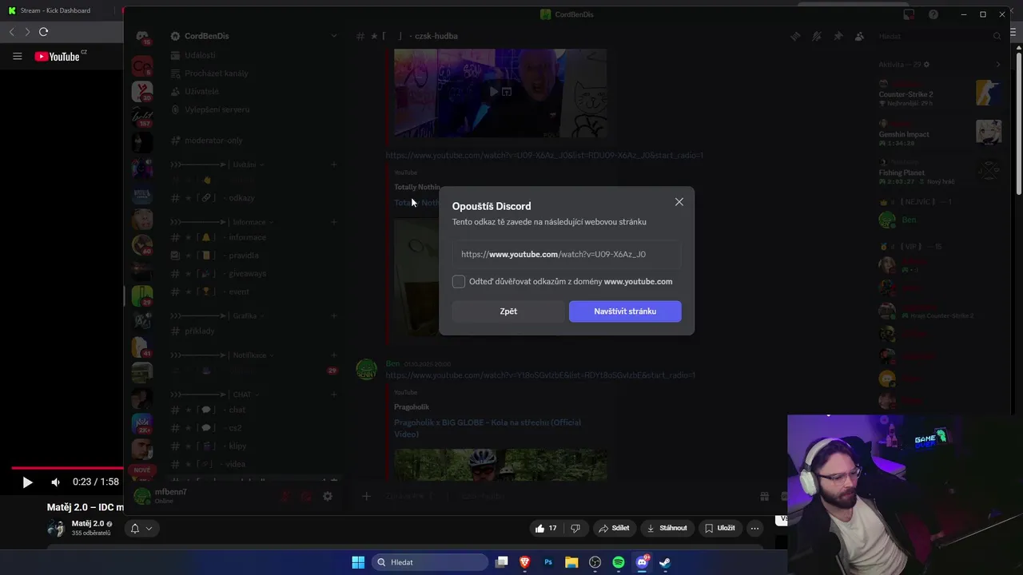
Task: Open pinned messages in channel header
Action: [x=838, y=36]
